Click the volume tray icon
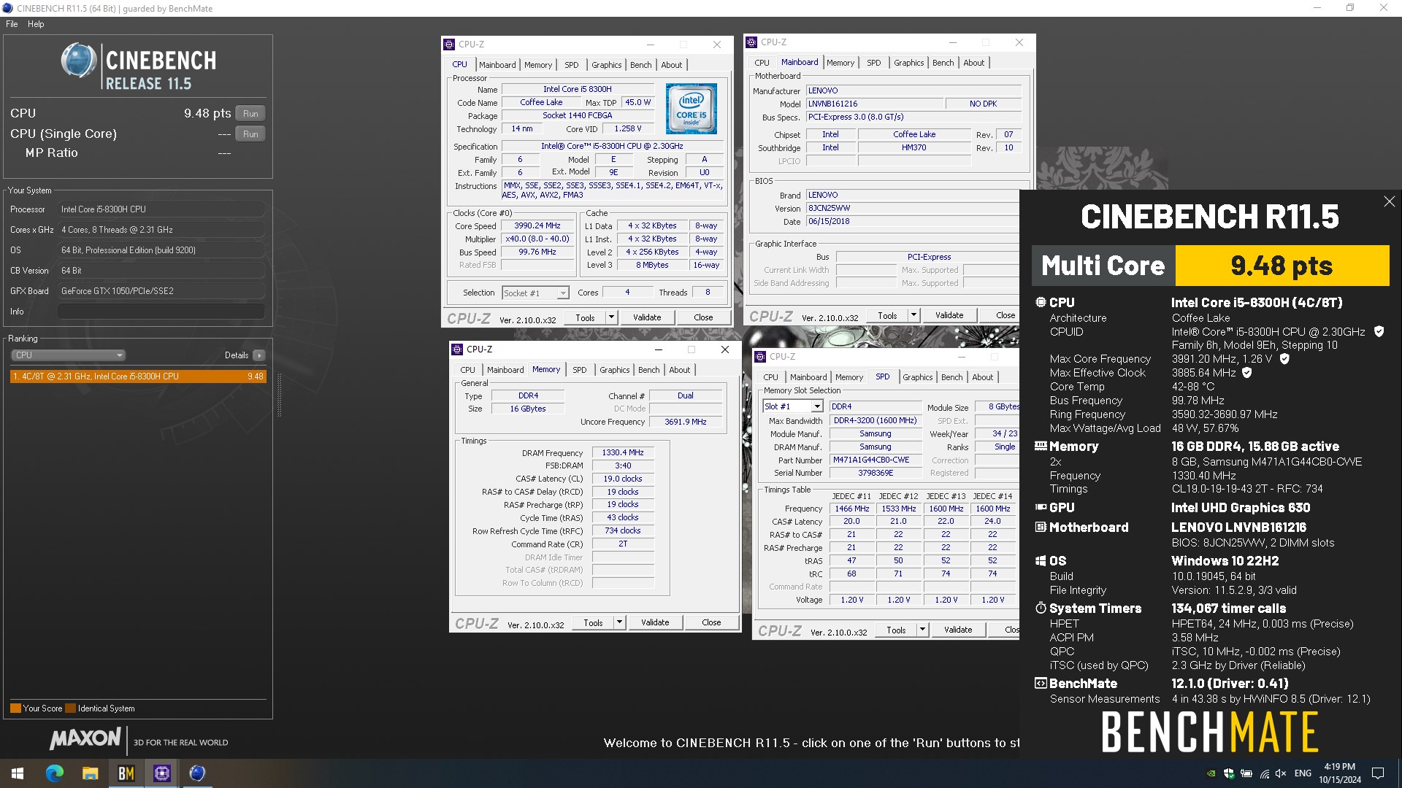The width and height of the screenshot is (1402, 788). point(1282,773)
